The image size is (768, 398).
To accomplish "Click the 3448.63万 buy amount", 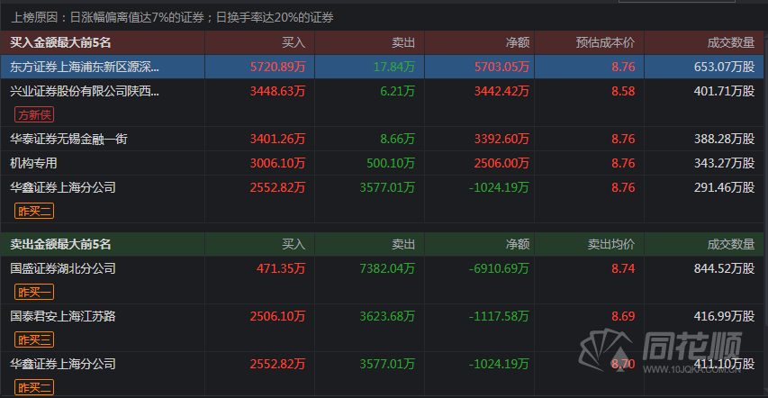I will [x=277, y=91].
